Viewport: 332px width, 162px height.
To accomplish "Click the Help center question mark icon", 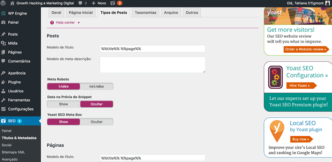I will (x=52, y=23).
